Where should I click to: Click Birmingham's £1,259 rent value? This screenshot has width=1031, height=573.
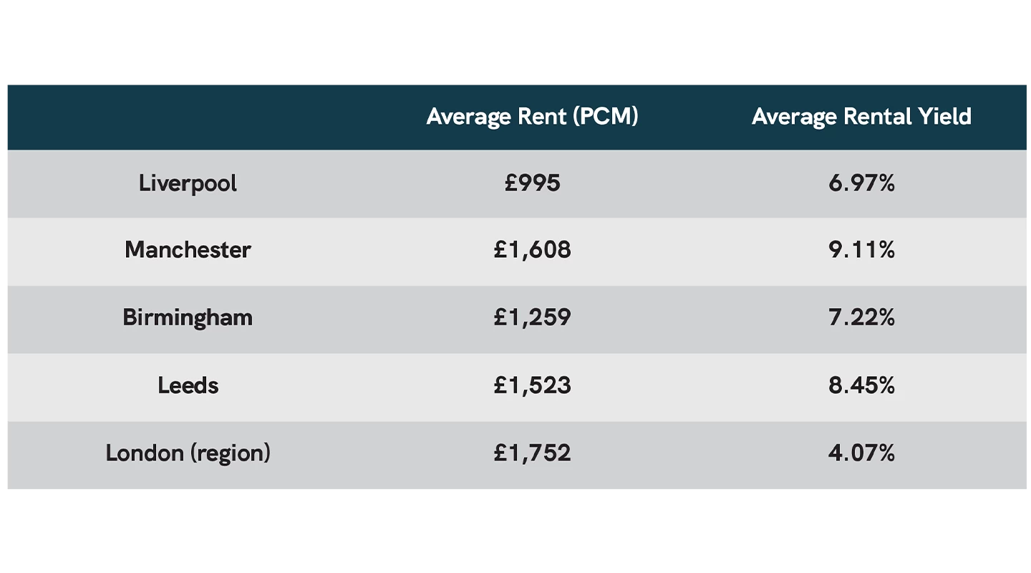pyautogui.click(x=532, y=317)
